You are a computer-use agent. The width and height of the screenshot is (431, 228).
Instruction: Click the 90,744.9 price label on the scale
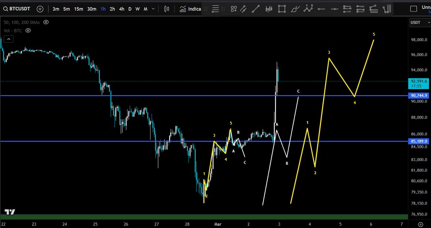pyautogui.click(x=419, y=96)
